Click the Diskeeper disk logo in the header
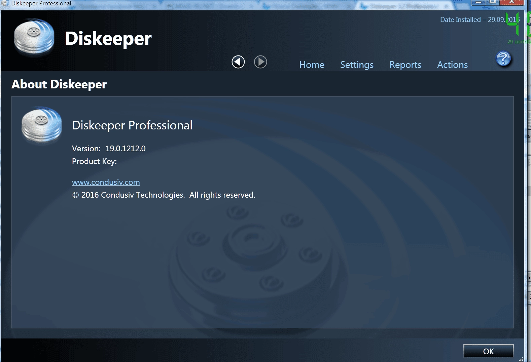This screenshot has height=362, width=531. [x=34, y=37]
